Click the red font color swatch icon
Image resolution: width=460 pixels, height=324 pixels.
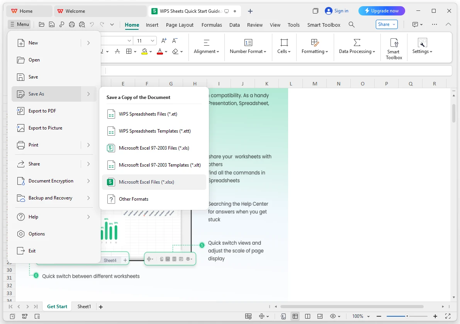[x=160, y=51]
